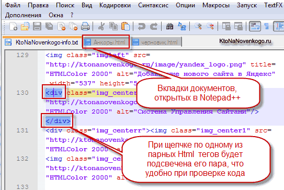Open the Вид menu
284x190 pixels.
coord(87,5)
